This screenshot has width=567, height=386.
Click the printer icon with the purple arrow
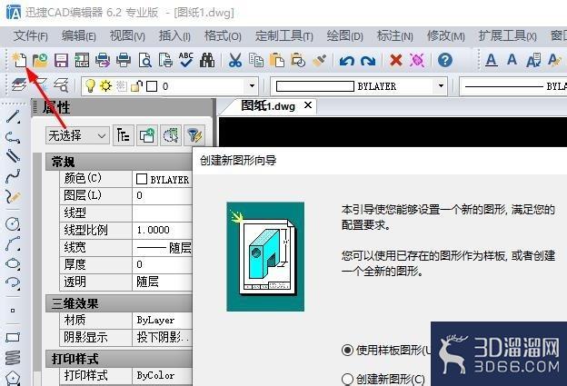pyautogui.click(x=103, y=60)
